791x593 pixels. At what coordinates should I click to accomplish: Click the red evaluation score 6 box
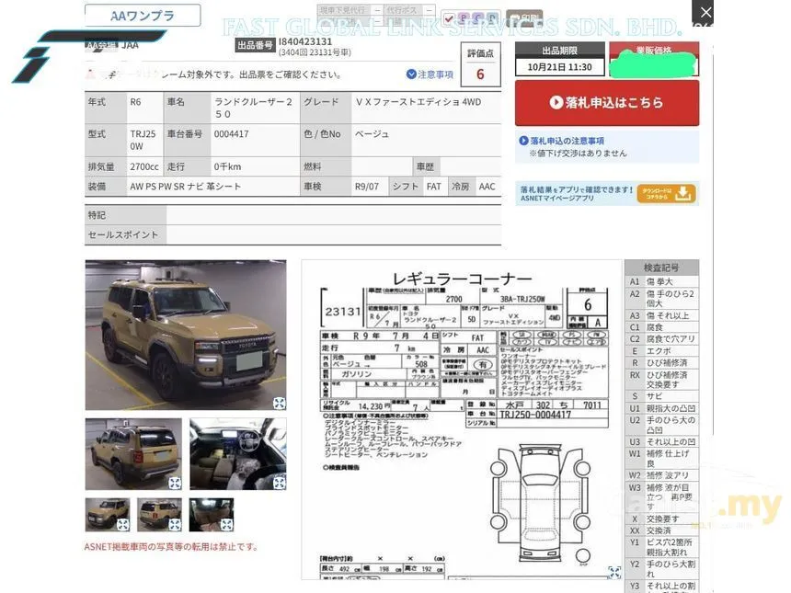(480, 74)
